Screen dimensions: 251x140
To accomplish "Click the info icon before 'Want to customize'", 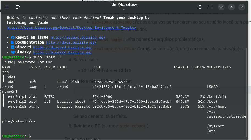I will coord(8,18).
